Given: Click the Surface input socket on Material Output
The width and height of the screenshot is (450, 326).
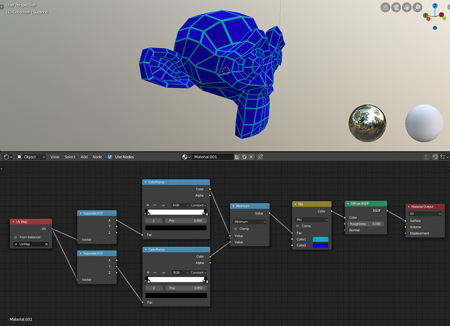Looking at the screenshot, I should click(406, 221).
